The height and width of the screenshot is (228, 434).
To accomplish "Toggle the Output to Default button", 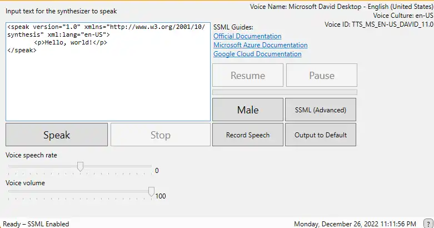I will point(321,135).
